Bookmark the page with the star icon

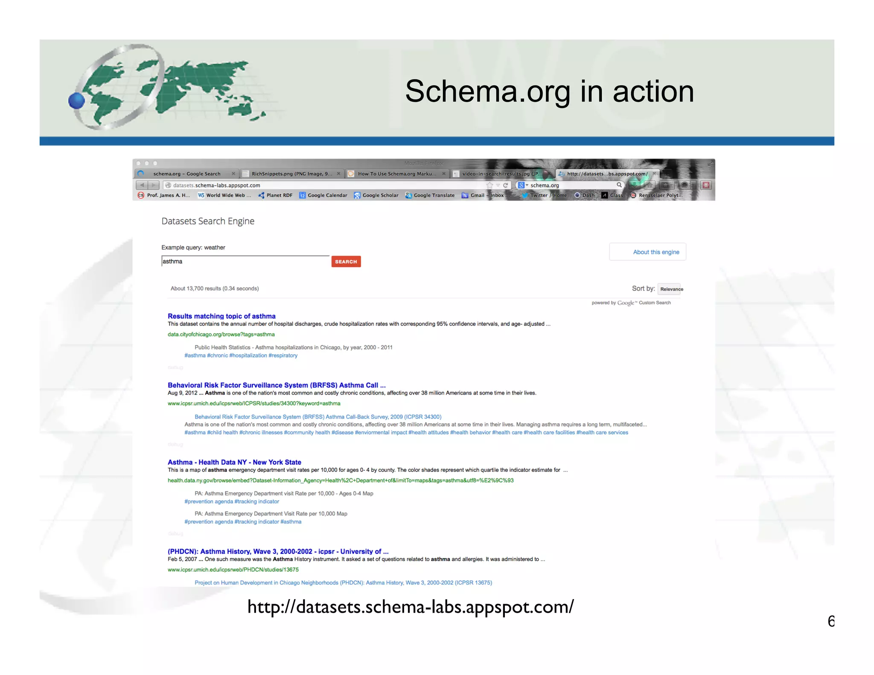pyautogui.click(x=489, y=185)
